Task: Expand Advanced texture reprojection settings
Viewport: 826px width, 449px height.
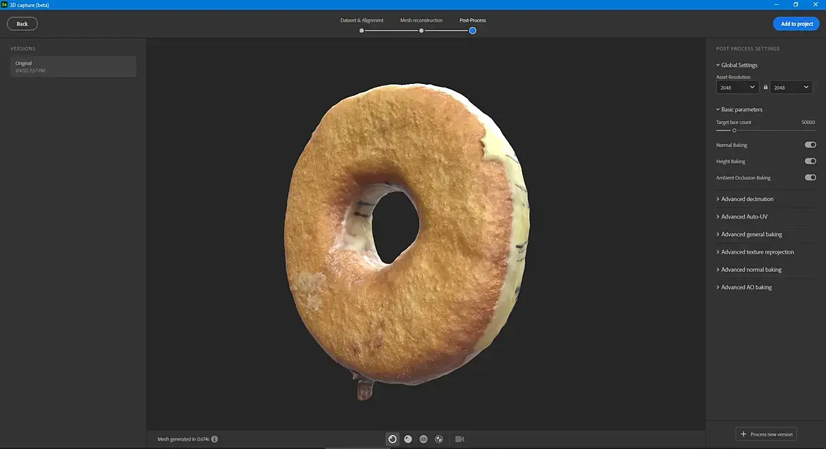Action: 755,252
